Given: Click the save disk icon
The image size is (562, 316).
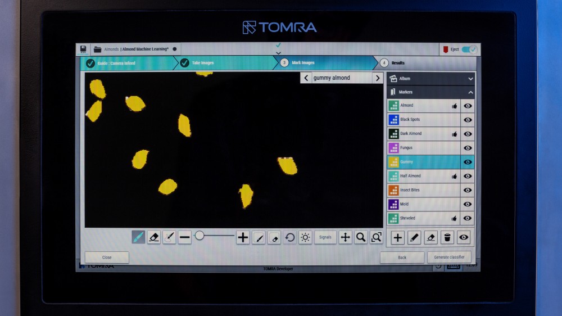Looking at the screenshot, I should click(x=83, y=49).
